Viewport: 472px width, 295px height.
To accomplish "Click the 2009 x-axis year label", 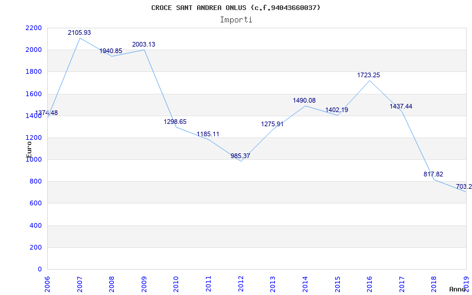I will pyautogui.click(x=144, y=284).
